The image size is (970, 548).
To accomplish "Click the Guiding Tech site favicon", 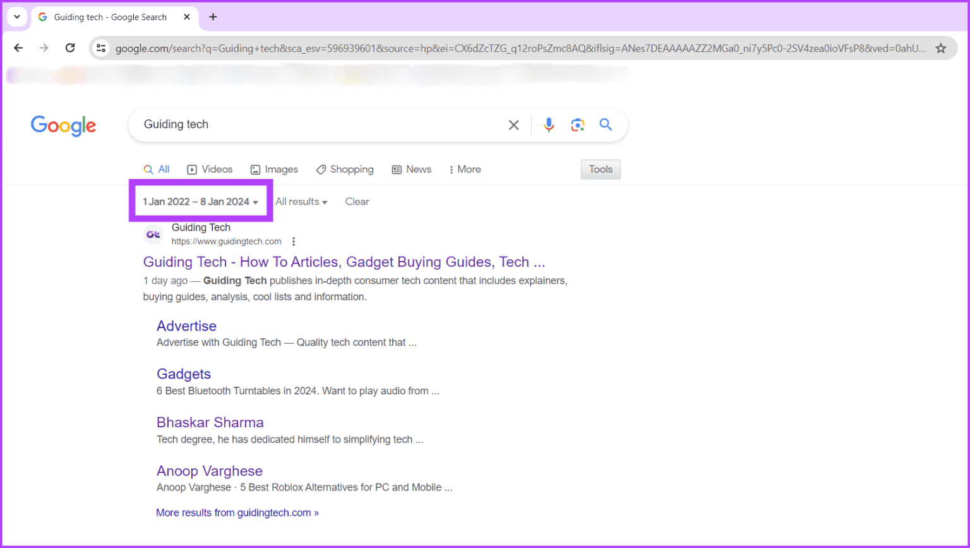I will tap(153, 234).
